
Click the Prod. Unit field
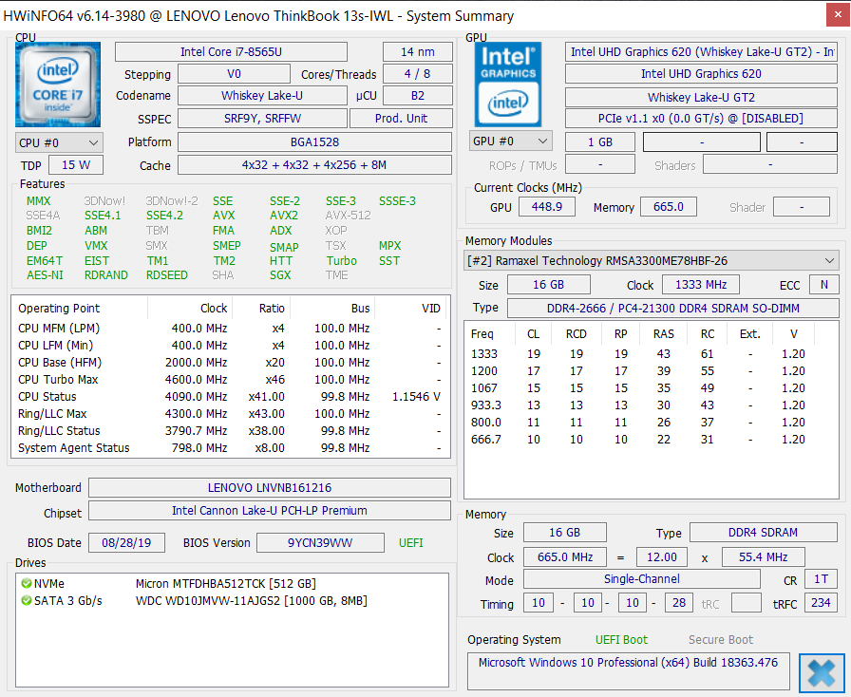[401, 119]
